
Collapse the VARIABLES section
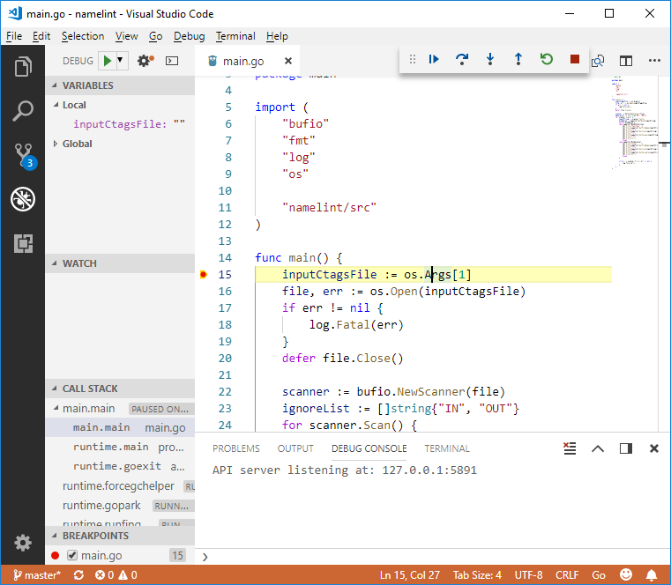(x=120, y=85)
